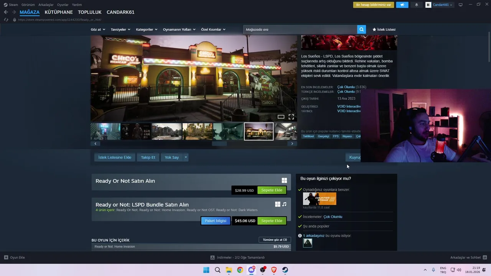Click the Windows platform icon on Ready Or Not
Screen dimensions: 491x276
[x=284, y=181]
